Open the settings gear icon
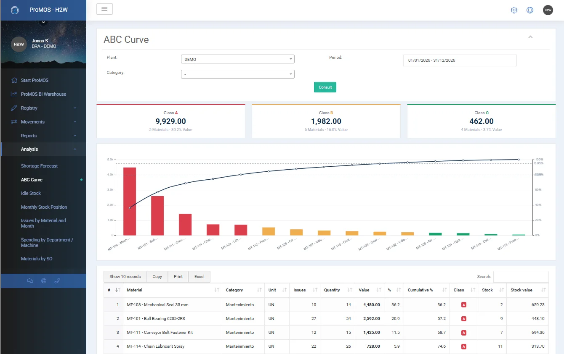 pyautogui.click(x=514, y=10)
